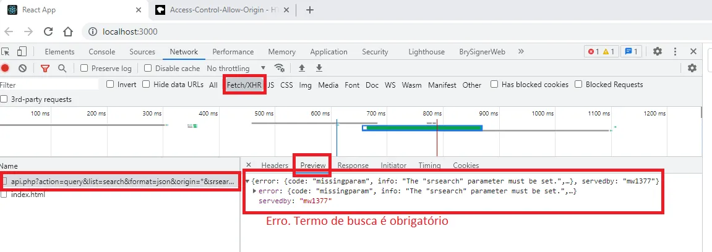Open network search with magnifier icon
712x252 pixels.
click(x=62, y=69)
